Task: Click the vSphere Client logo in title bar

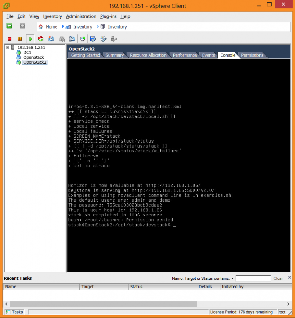Action: tap(6, 6)
